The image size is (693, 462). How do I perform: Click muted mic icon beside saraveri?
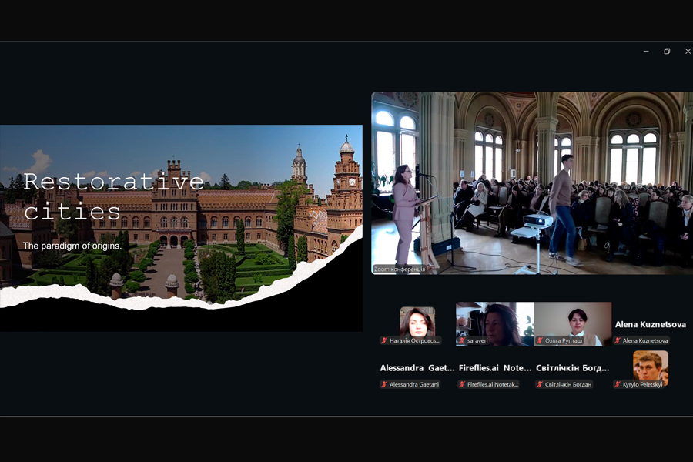click(462, 340)
